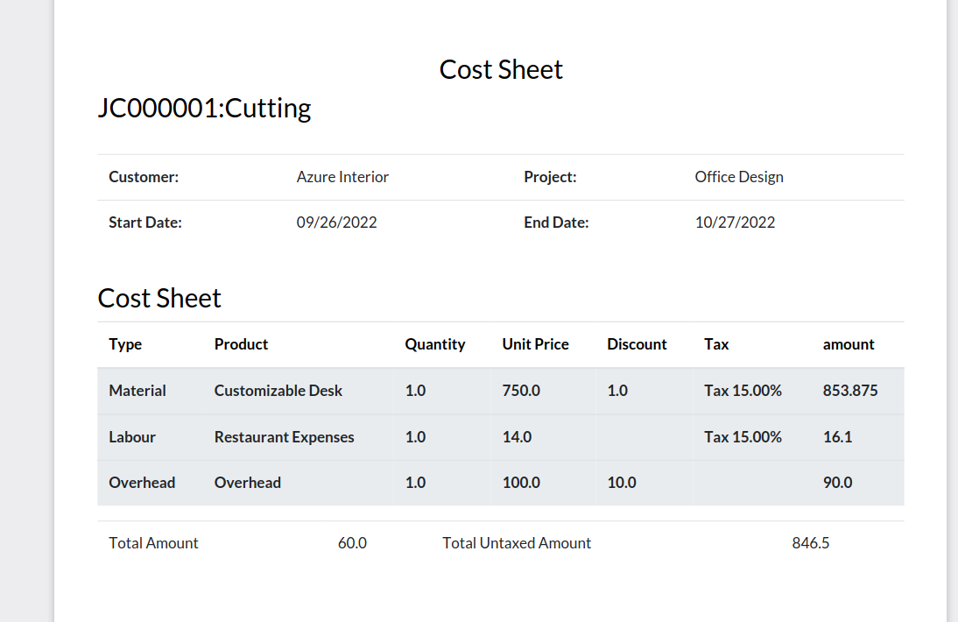Select the end date 10/27/2022
The height and width of the screenshot is (622, 958).
tap(735, 223)
